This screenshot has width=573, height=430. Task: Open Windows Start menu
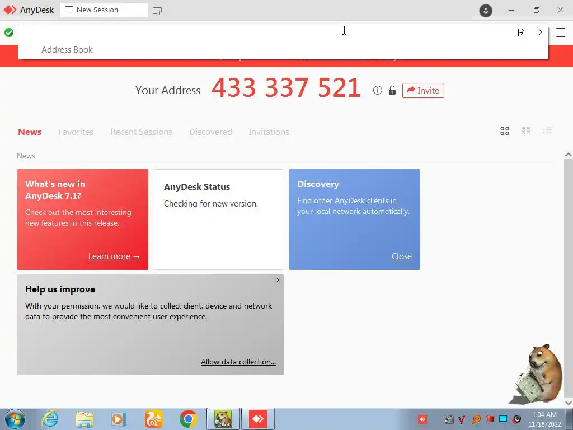tap(15, 419)
